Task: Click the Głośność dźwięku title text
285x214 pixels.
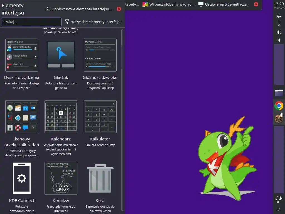Action: pos(100,77)
